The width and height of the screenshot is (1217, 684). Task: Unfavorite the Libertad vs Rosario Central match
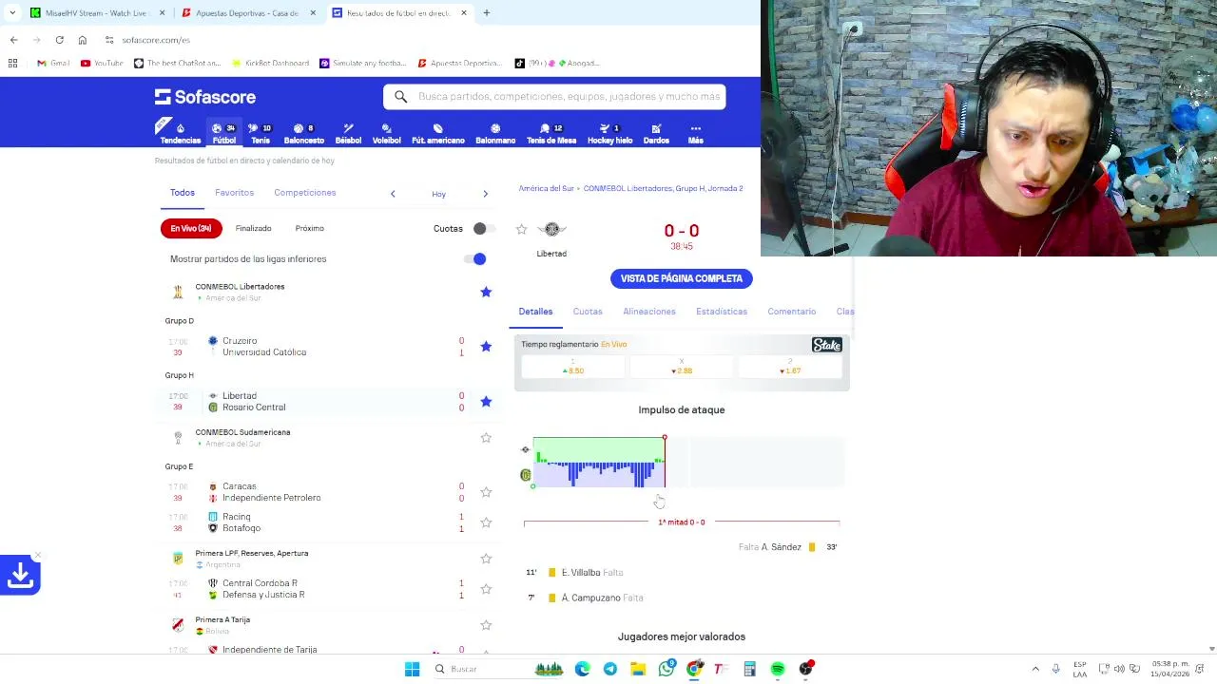[x=486, y=402]
